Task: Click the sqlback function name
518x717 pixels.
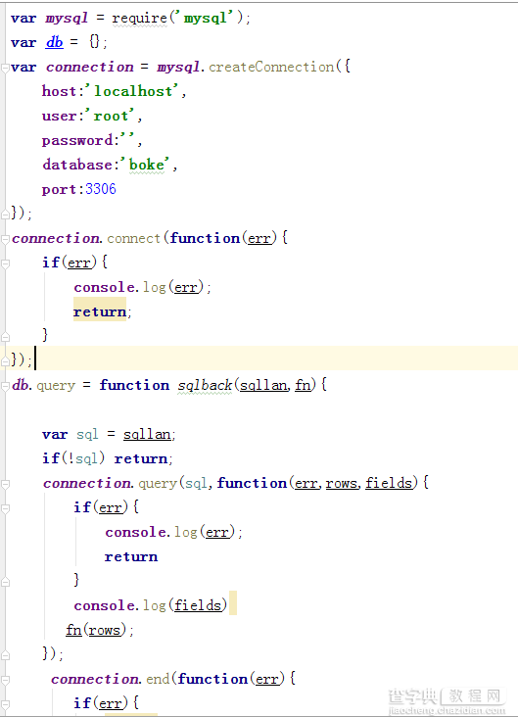Action: [x=205, y=386]
